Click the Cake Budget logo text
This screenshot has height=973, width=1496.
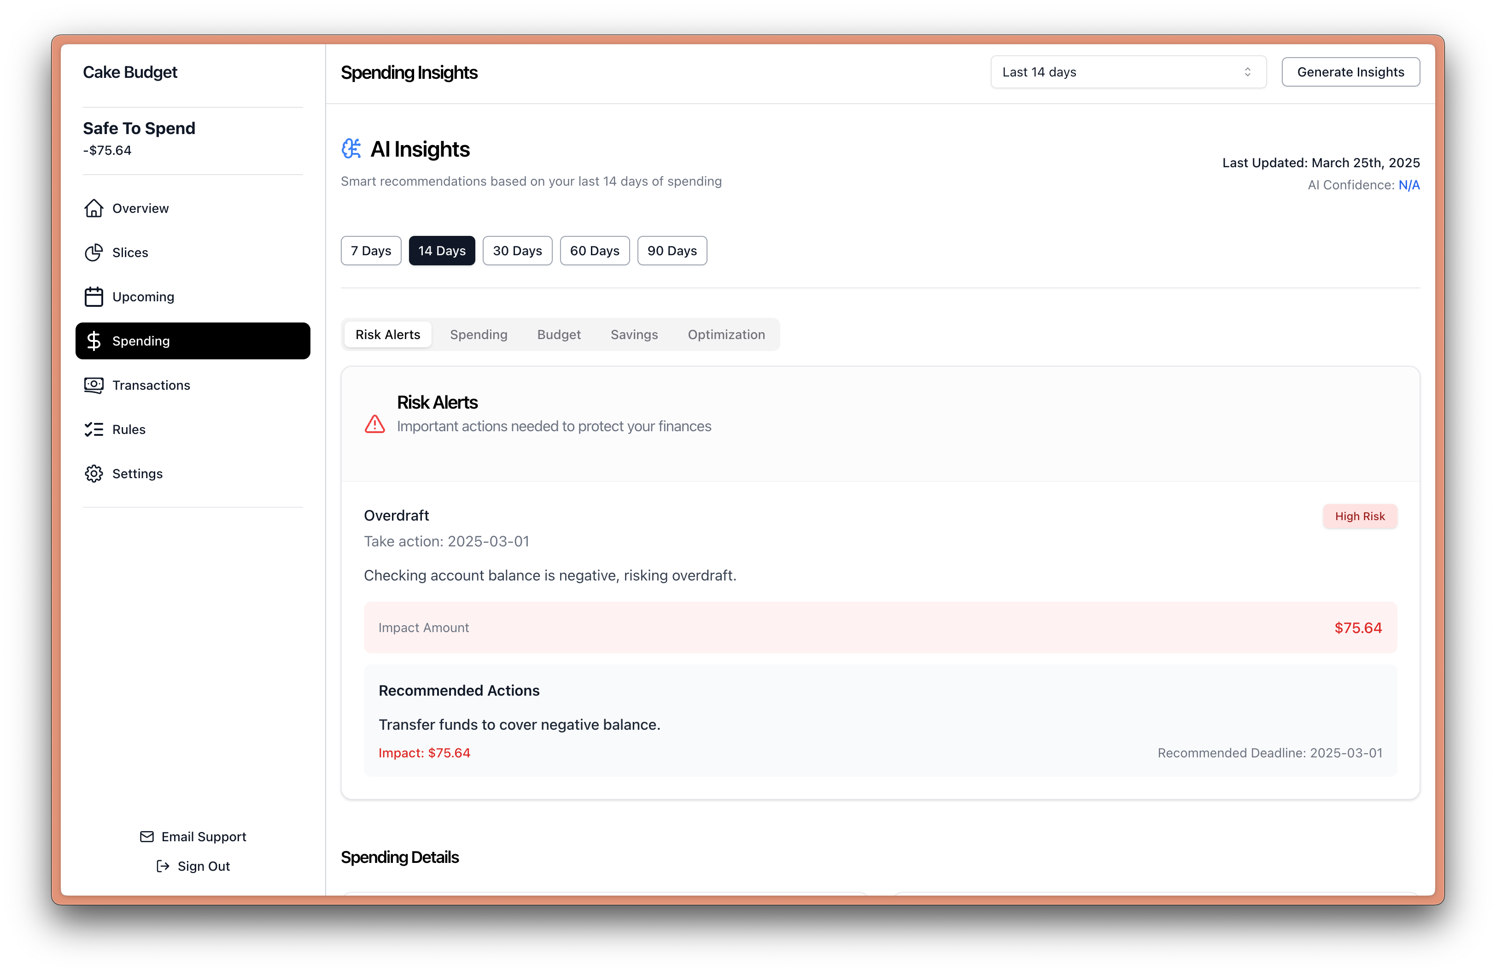point(130,72)
